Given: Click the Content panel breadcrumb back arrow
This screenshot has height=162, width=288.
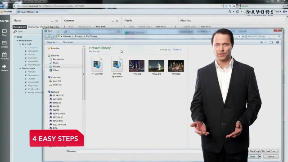Looking at the screenshot, I should pyautogui.click(x=64, y=27).
